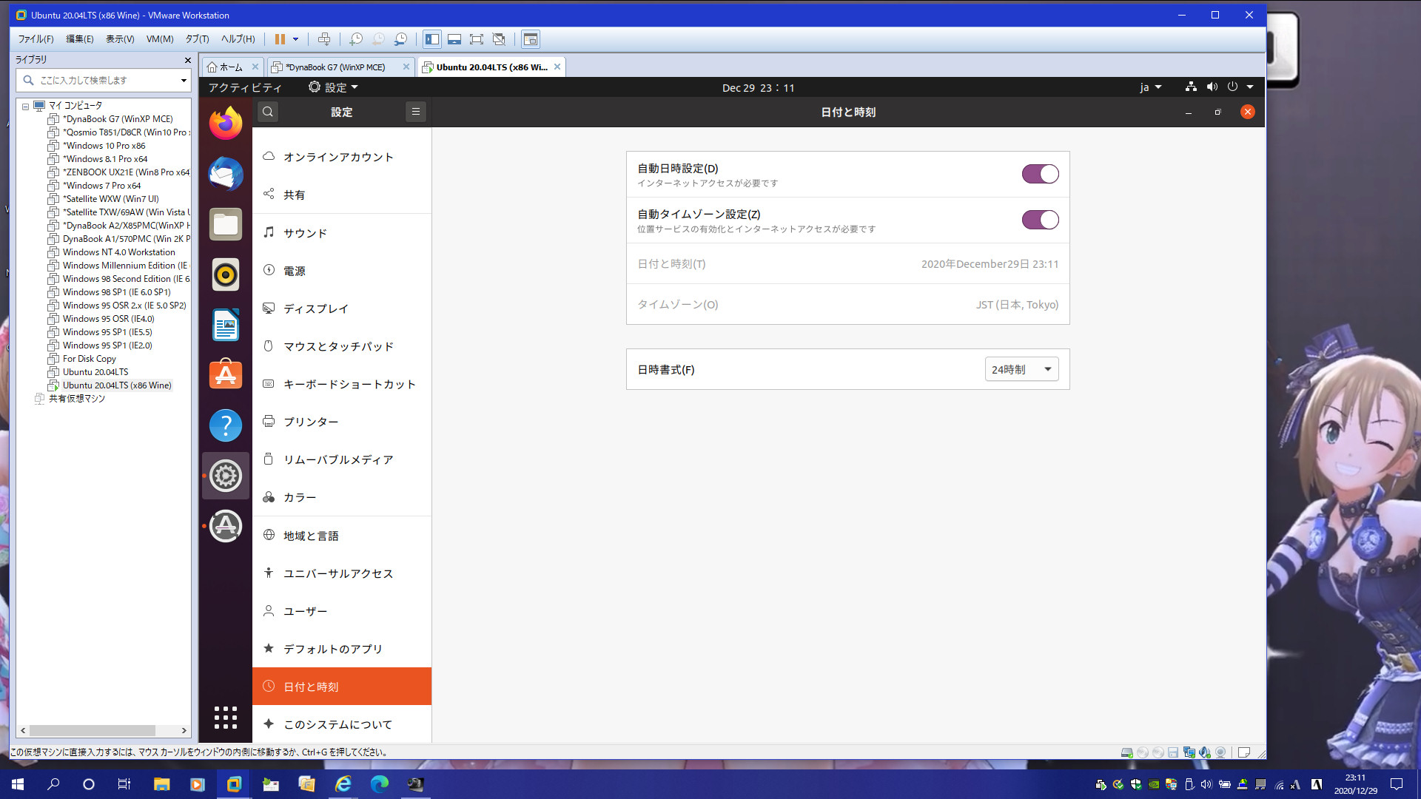Viewport: 1421px width, 799px height.
Task: Click Send Ctrl+Alt+Del toolbar icon
Action: click(323, 39)
